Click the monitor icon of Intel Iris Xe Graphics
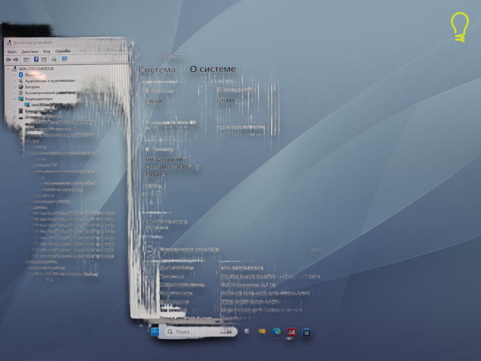 click(x=27, y=105)
